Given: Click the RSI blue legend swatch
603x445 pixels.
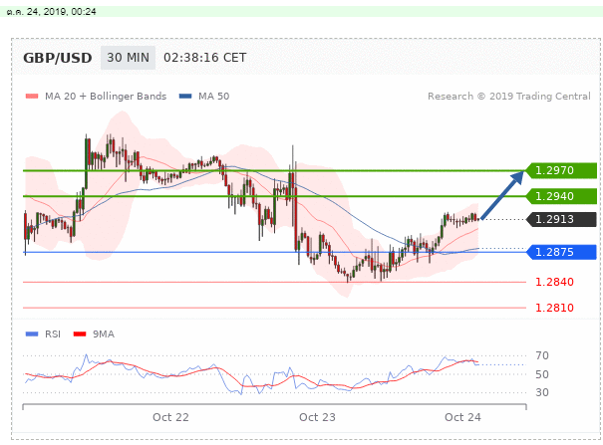Looking at the screenshot, I should (32, 334).
